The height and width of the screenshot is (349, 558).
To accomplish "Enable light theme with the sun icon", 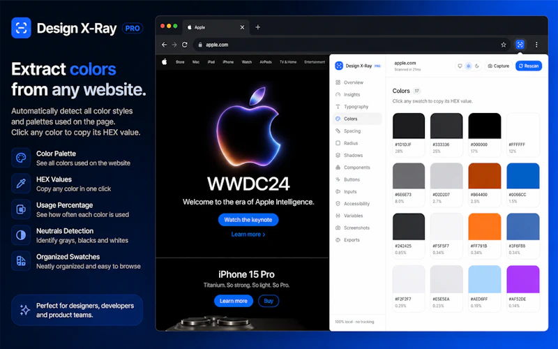I will [x=468, y=66].
